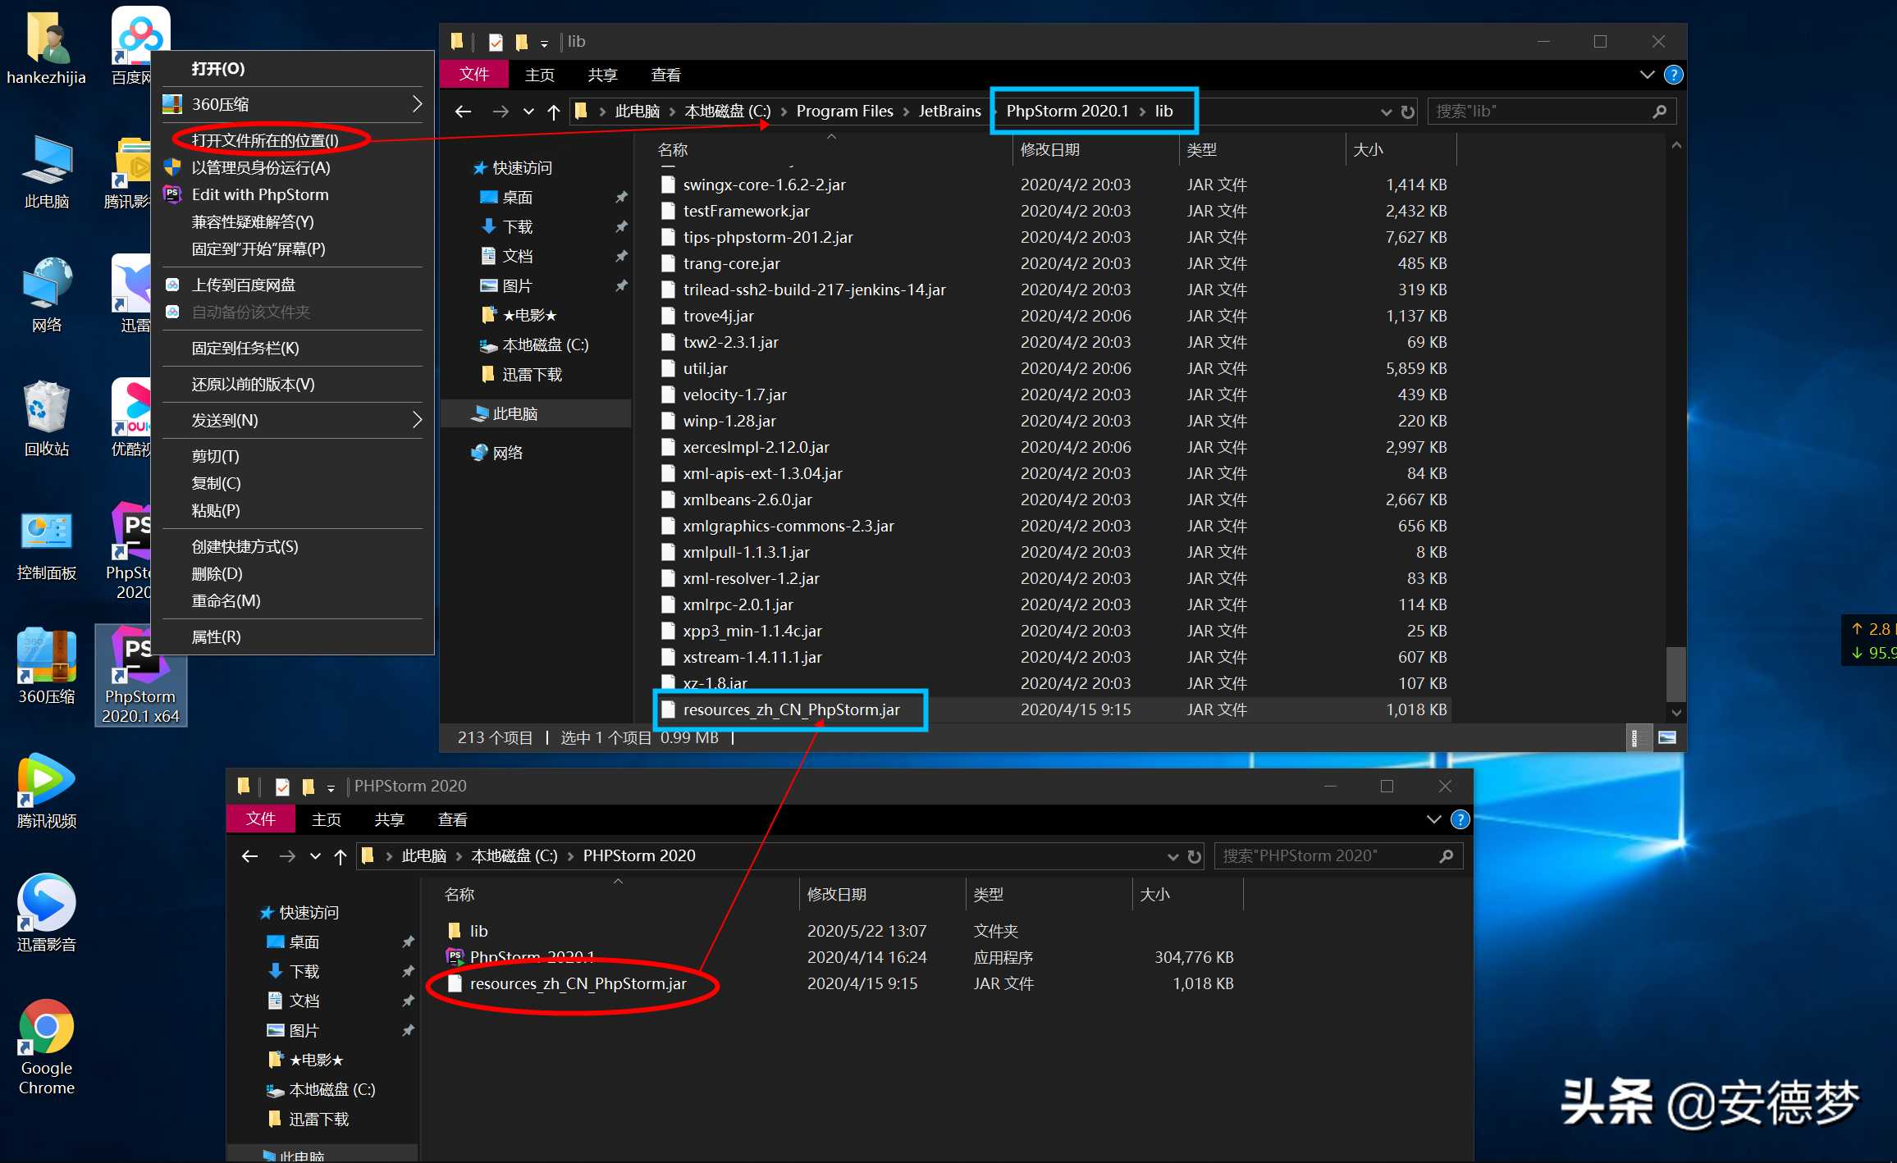
Task: Open 360压缩 desktop icon
Action: (x=46, y=666)
